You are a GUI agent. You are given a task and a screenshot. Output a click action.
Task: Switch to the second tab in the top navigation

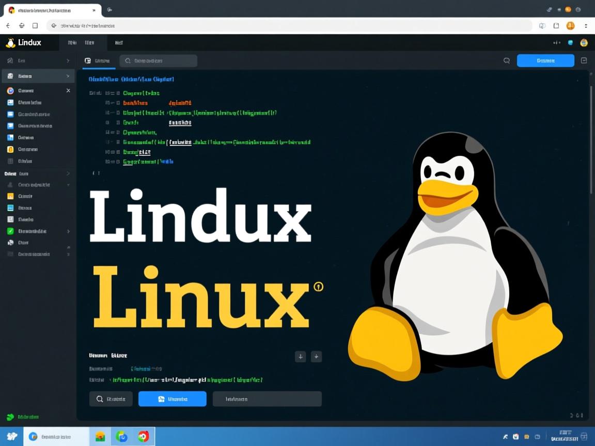[90, 43]
